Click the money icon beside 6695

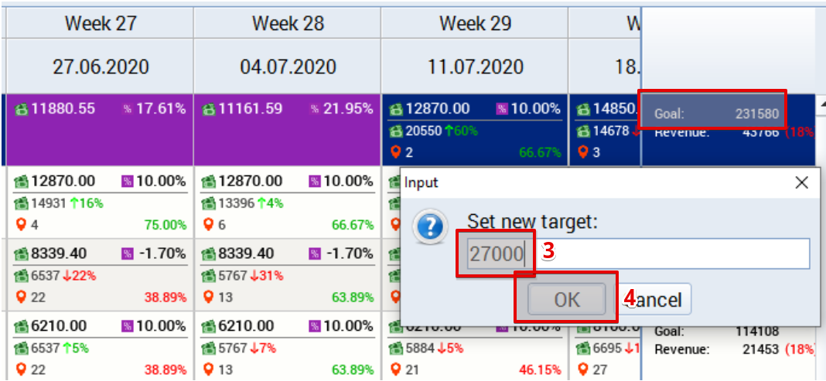(584, 348)
